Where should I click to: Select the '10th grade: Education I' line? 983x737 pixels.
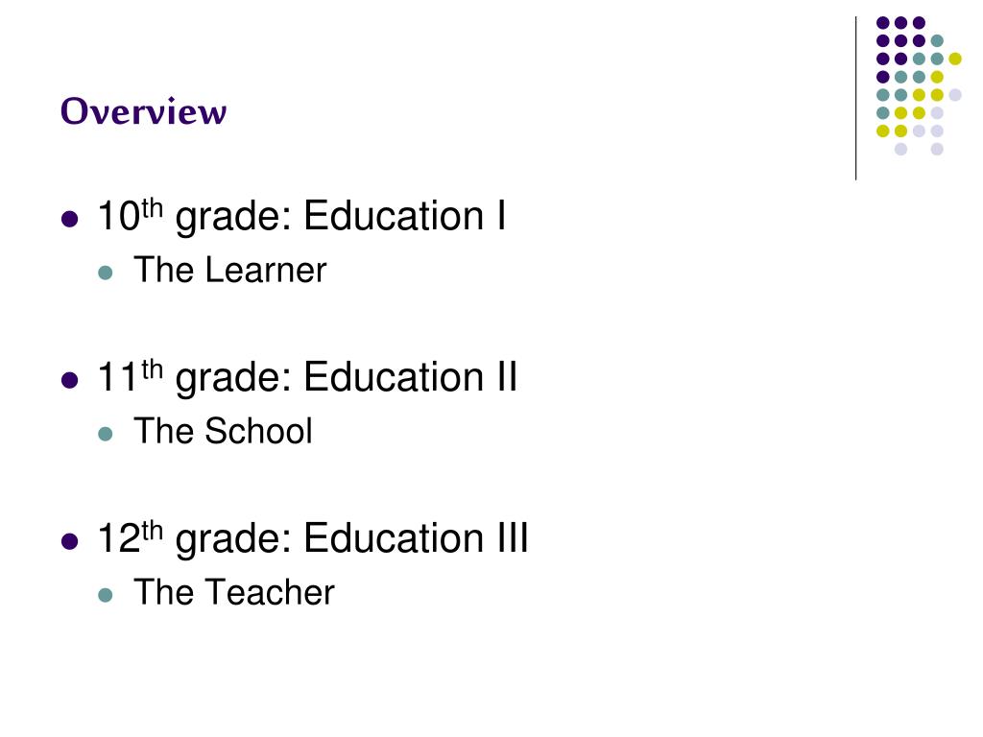301,216
